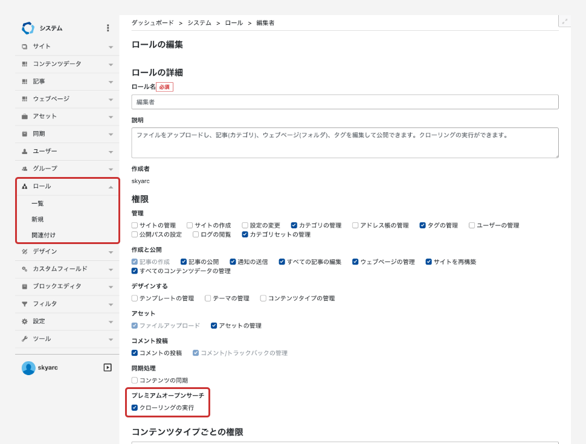Expand the デザイン sidebar section

click(111, 252)
